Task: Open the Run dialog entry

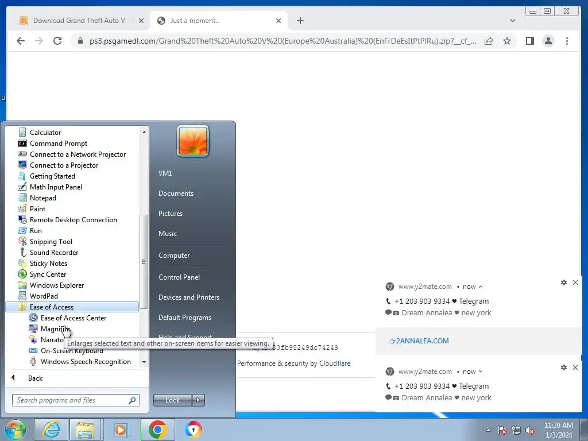Action: click(x=36, y=230)
